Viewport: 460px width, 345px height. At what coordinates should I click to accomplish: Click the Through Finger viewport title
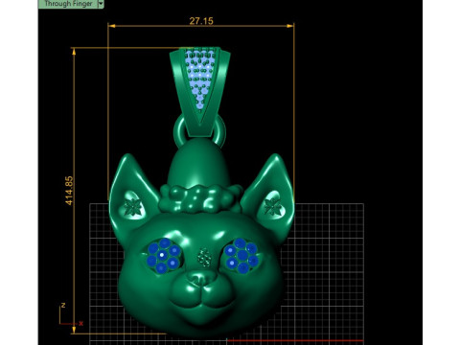pyautogui.click(x=68, y=4)
